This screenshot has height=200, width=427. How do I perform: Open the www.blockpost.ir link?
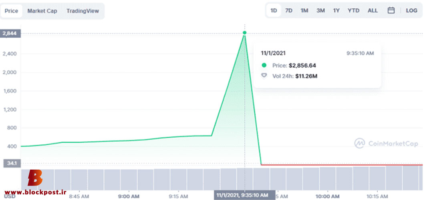tap(35, 192)
